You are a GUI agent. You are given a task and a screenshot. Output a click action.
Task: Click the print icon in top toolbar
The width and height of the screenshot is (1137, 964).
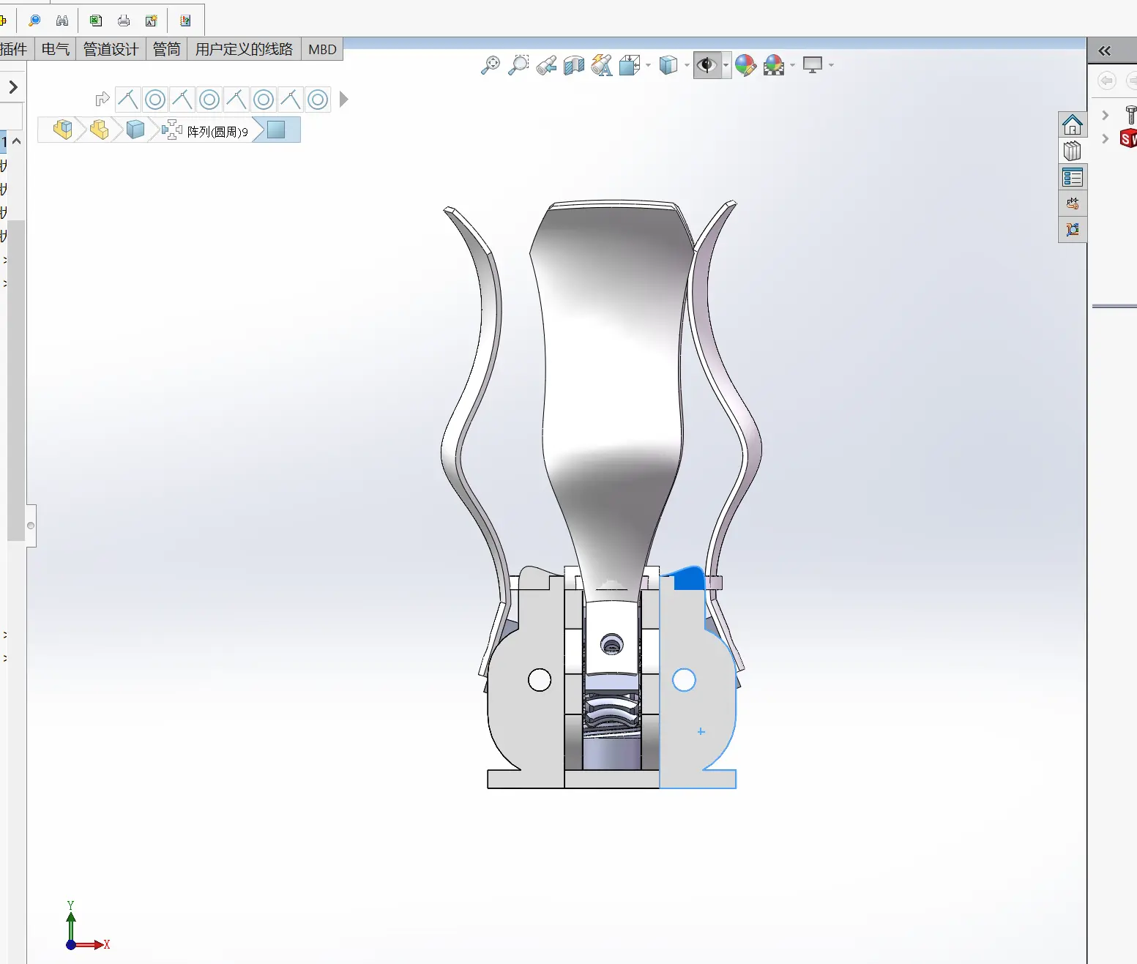point(124,20)
